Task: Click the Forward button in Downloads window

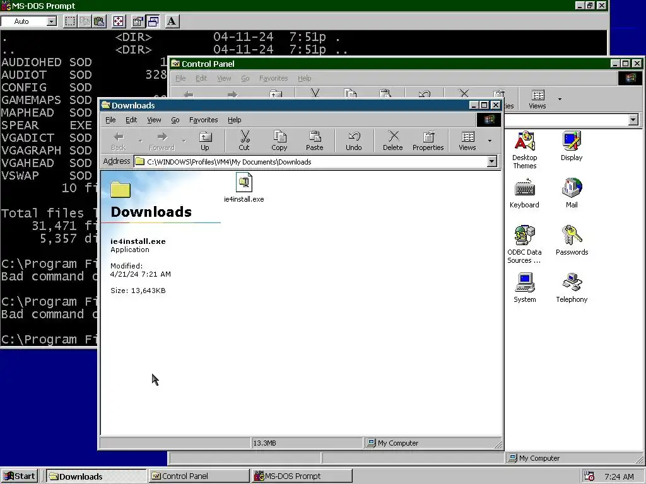Action: click(162, 141)
